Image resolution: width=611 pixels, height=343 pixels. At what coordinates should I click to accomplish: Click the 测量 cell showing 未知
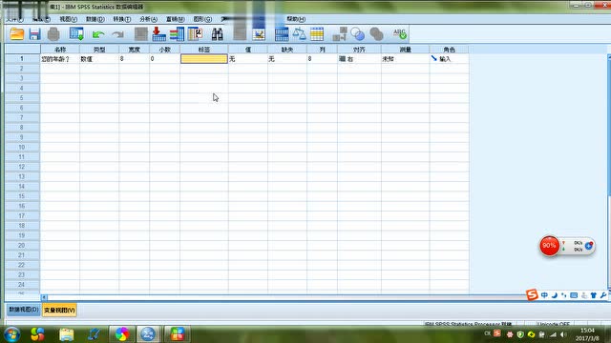click(x=405, y=59)
